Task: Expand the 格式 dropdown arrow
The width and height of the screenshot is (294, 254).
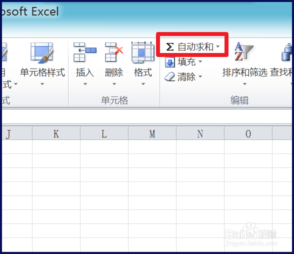Action: point(143,84)
